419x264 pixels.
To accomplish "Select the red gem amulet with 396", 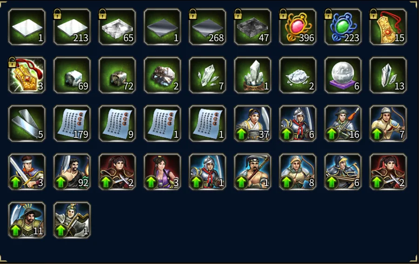I will tap(297, 27).
